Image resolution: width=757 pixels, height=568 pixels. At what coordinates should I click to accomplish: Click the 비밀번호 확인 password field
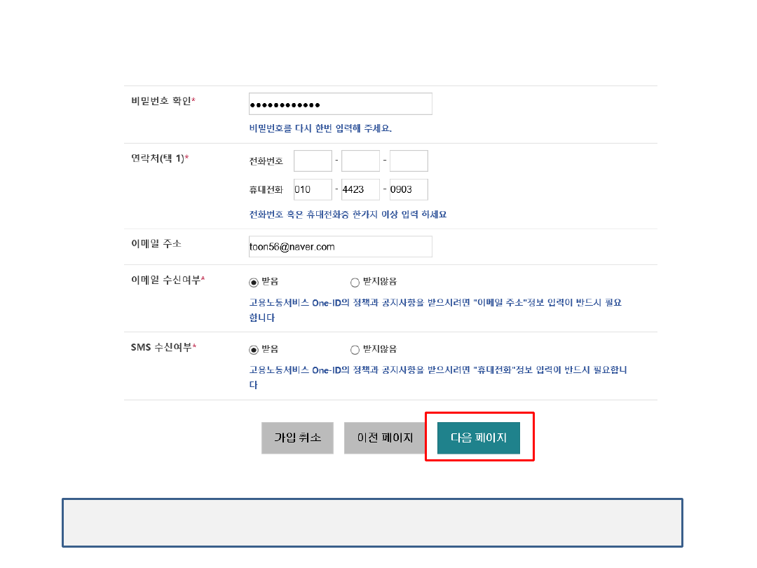coord(340,104)
